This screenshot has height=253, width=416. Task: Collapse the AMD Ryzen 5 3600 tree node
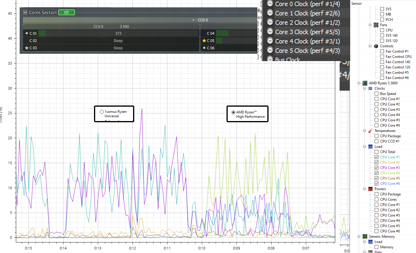click(x=359, y=83)
